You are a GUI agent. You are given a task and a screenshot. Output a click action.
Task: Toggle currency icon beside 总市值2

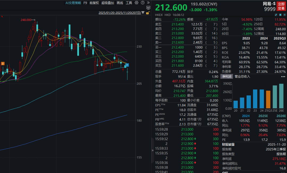tap(200, 124)
